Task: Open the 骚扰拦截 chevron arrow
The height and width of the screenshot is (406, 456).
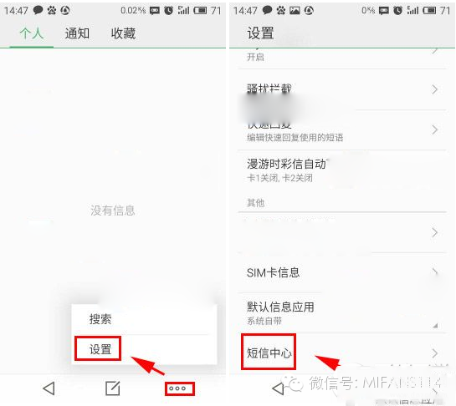Action: pyautogui.click(x=434, y=89)
